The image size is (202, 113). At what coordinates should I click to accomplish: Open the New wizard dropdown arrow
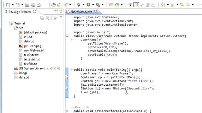[13, 5]
